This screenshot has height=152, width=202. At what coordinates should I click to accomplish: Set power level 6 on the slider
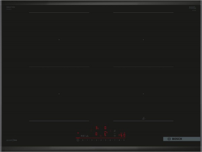click(x=110, y=140)
